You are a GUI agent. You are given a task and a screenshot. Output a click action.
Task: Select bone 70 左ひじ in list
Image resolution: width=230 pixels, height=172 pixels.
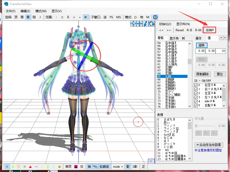click(x=172, y=92)
